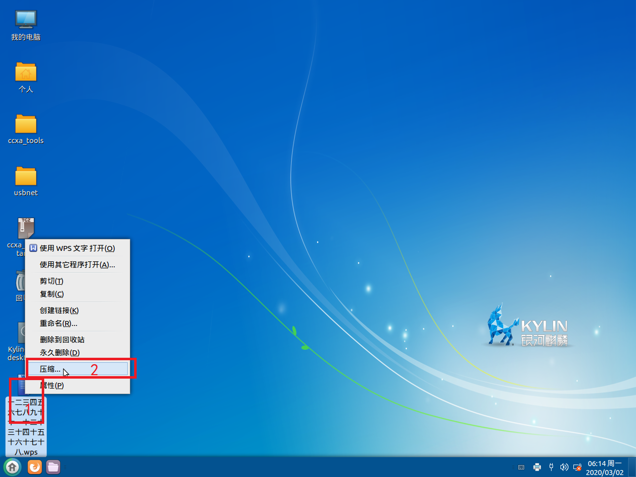The height and width of the screenshot is (477, 636).
Task: Choose 使用 WPS 文字 打开 menu entry
Action: pos(78,248)
